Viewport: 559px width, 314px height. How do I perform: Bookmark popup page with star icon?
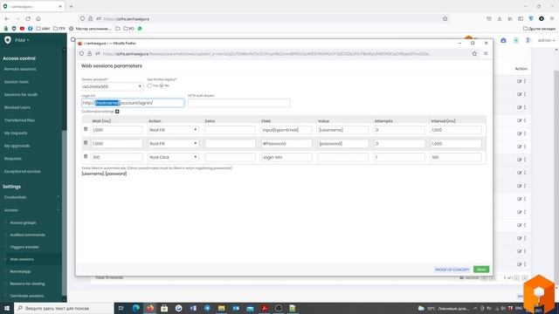tap(474, 53)
